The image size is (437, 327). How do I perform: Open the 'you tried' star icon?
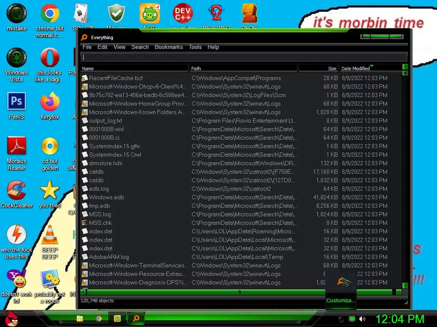tap(50, 194)
